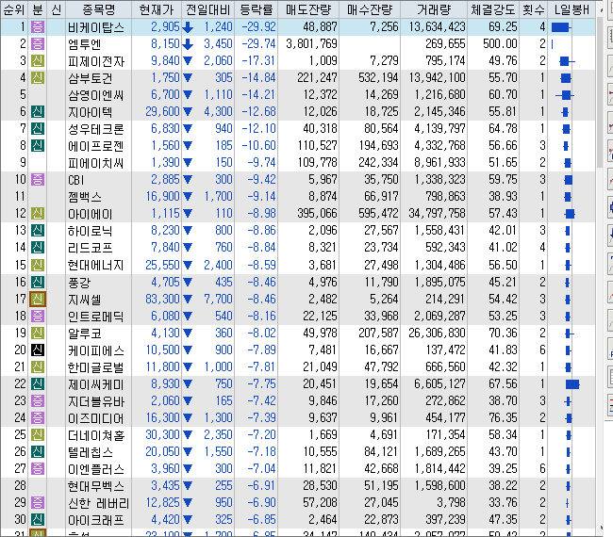This screenshot has height=537, width=613.
Task: Click the 26,306,830 volume for 알루코
Action: click(437, 334)
